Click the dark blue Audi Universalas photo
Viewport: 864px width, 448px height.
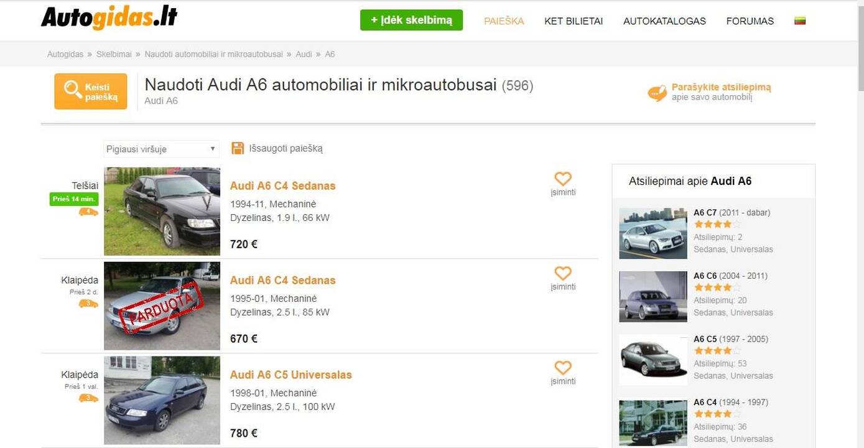(x=162, y=401)
